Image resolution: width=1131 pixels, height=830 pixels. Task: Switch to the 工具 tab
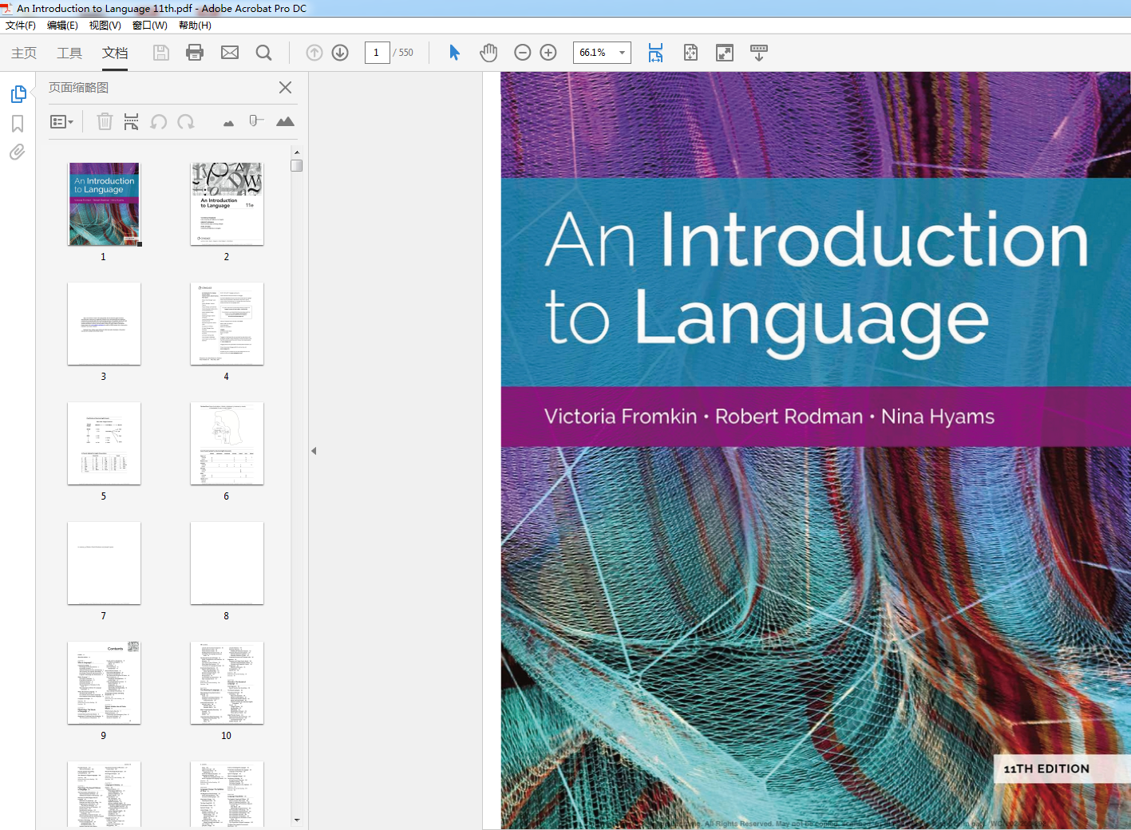[x=69, y=53]
